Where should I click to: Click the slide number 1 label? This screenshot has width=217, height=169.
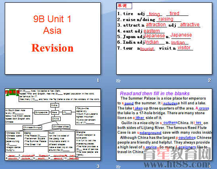[98, 80]
